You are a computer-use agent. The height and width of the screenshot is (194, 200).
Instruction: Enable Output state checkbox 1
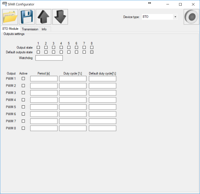click(x=38, y=47)
